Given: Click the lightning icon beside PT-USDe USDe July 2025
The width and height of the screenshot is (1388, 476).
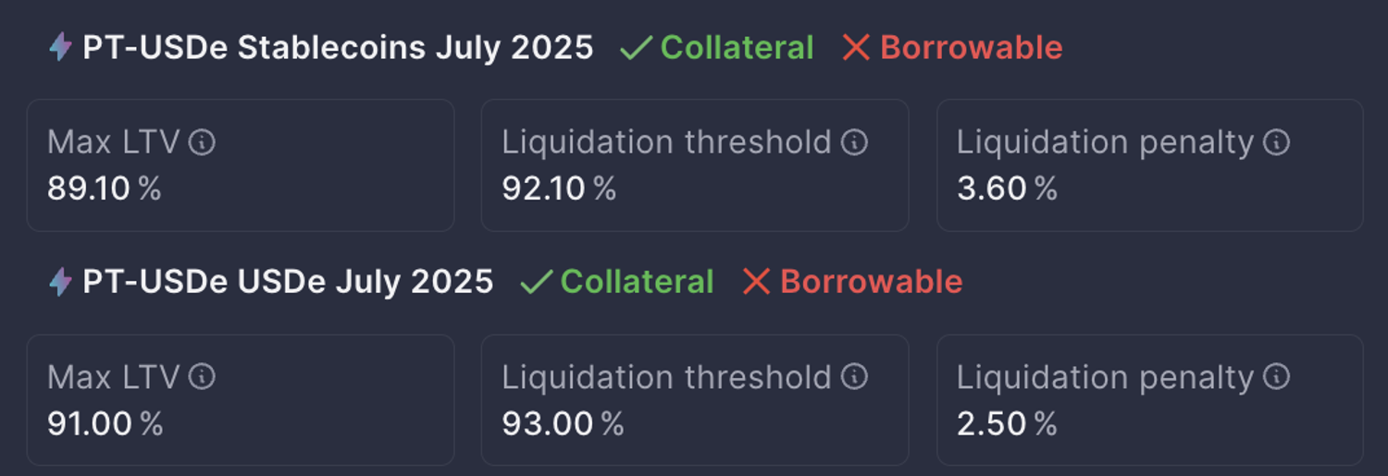Looking at the screenshot, I should [60, 282].
